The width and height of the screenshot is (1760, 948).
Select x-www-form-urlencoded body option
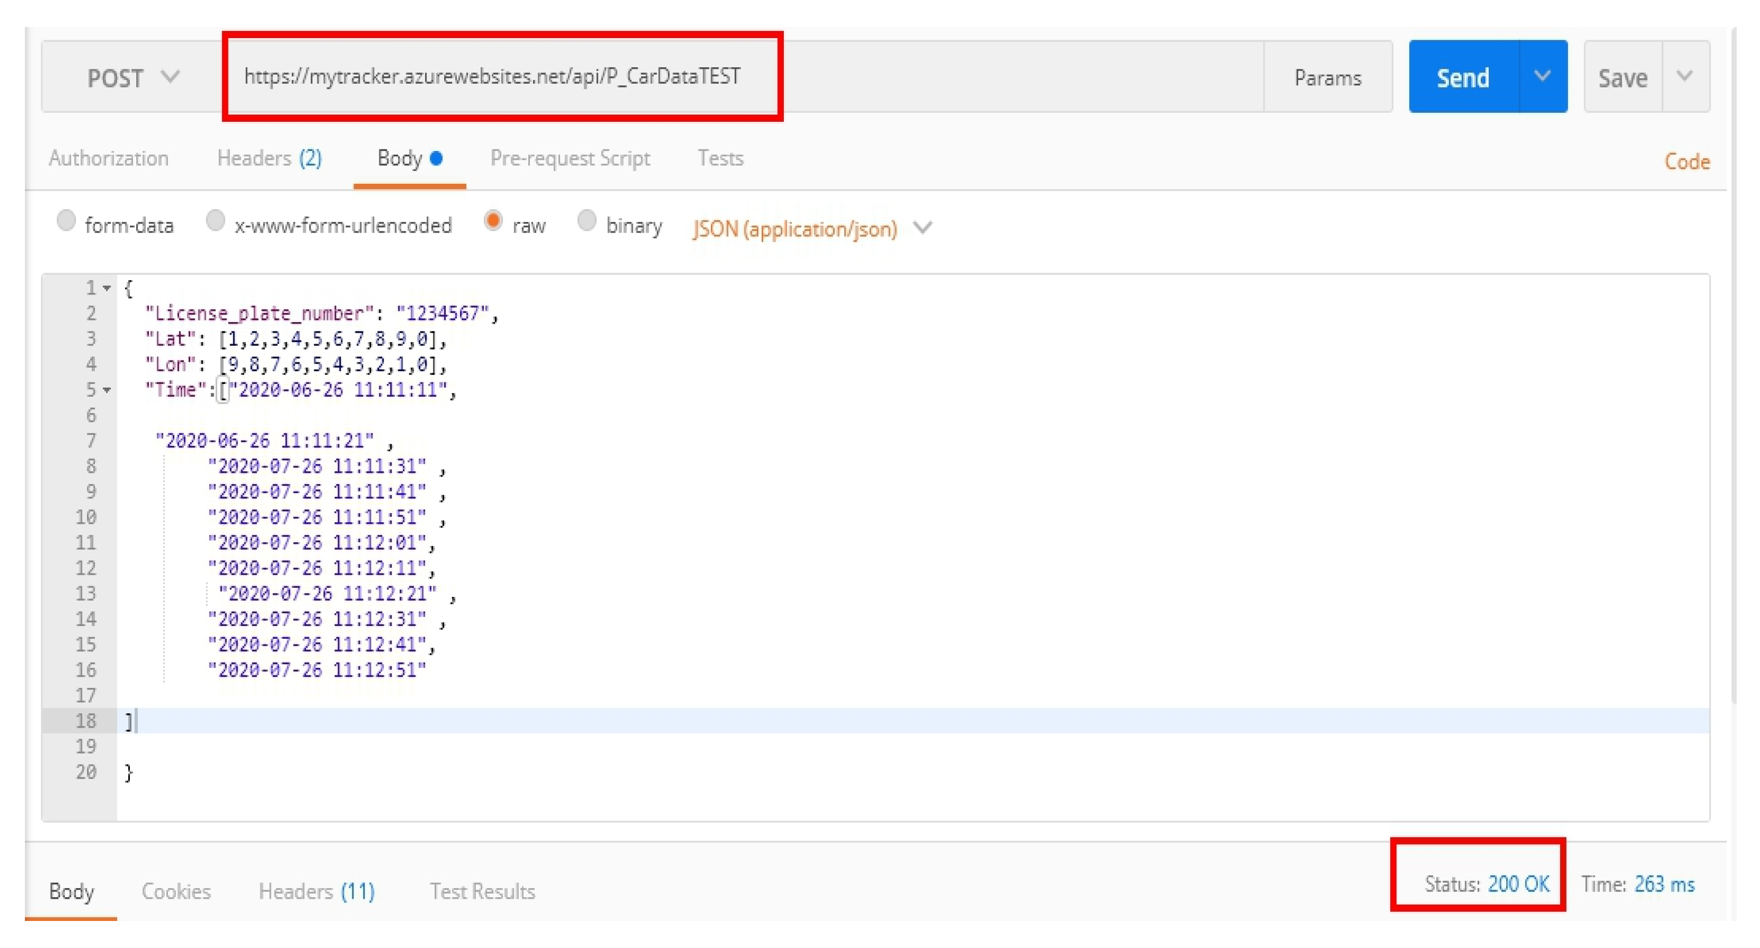click(x=215, y=221)
